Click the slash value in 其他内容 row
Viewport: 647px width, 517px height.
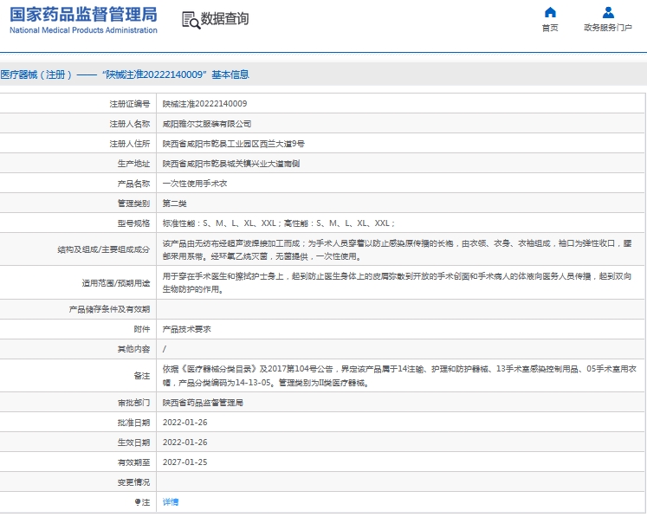click(165, 349)
